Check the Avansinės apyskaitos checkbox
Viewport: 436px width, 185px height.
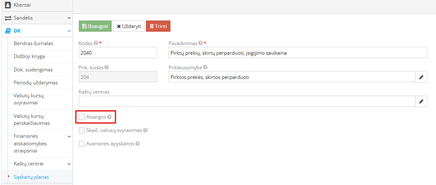[x=81, y=144]
